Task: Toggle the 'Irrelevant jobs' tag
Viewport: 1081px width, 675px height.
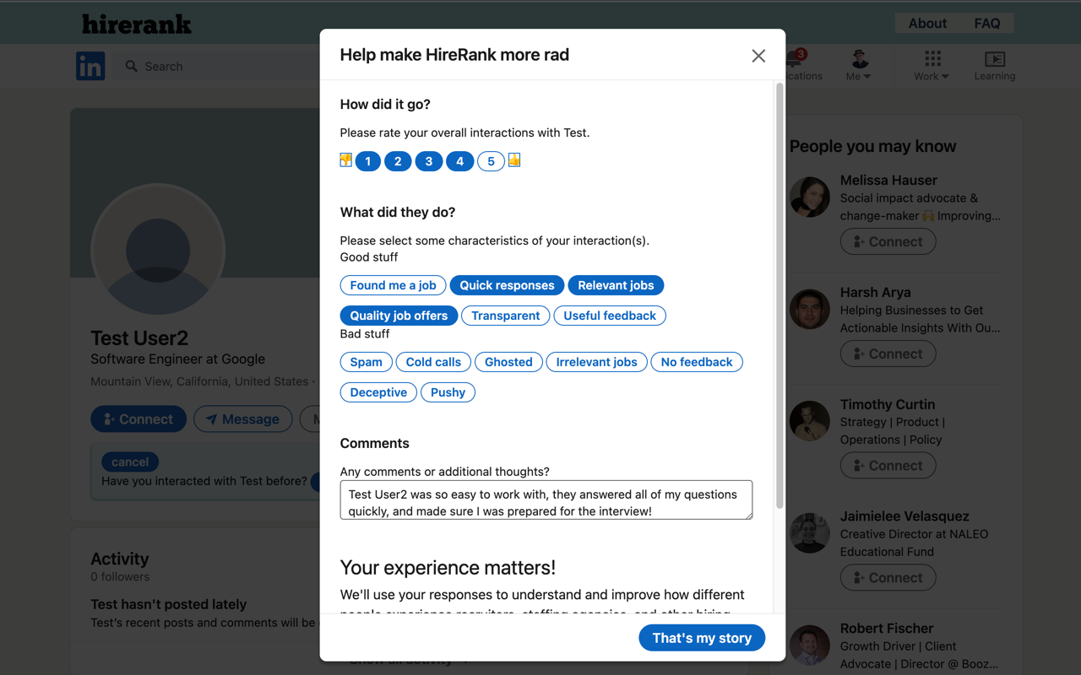Action: (597, 362)
